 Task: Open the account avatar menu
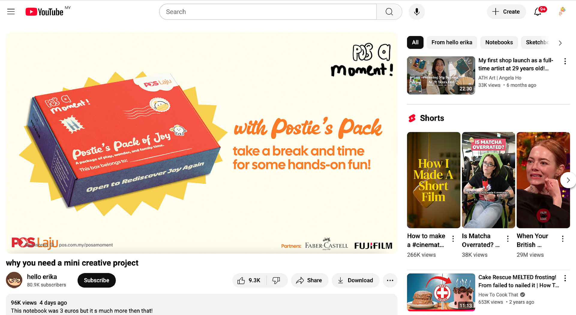click(562, 12)
